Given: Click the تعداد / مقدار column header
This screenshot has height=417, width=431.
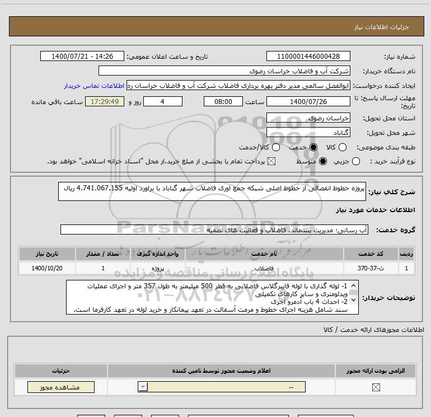Looking at the screenshot, I should click(x=103, y=254).
